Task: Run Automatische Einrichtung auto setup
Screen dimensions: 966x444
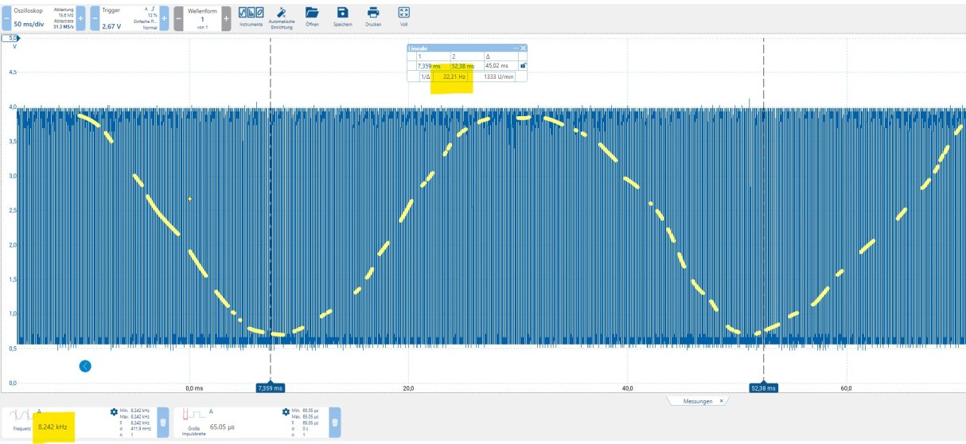Action: click(282, 16)
